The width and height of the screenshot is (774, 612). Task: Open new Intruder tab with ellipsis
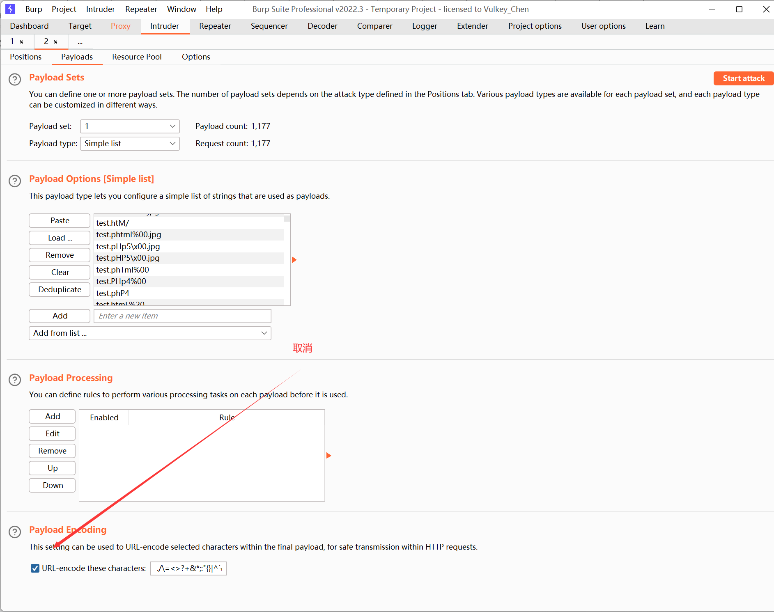[80, 42]
